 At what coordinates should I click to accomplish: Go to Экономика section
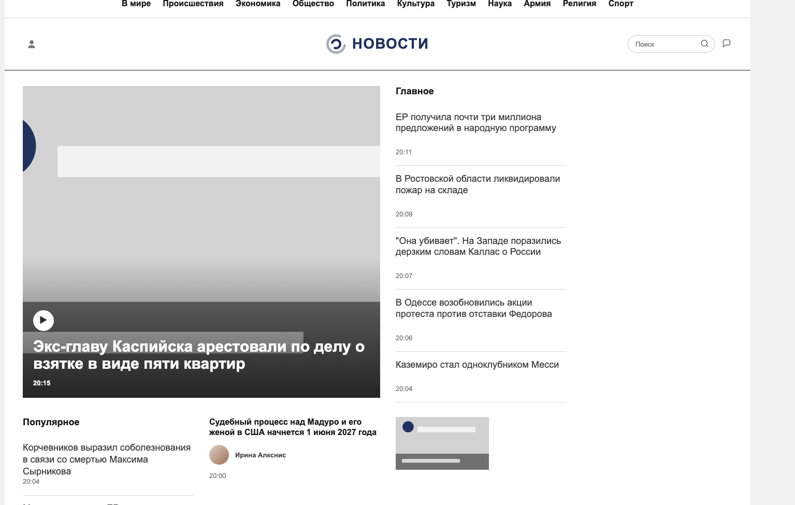pos(258,4)
